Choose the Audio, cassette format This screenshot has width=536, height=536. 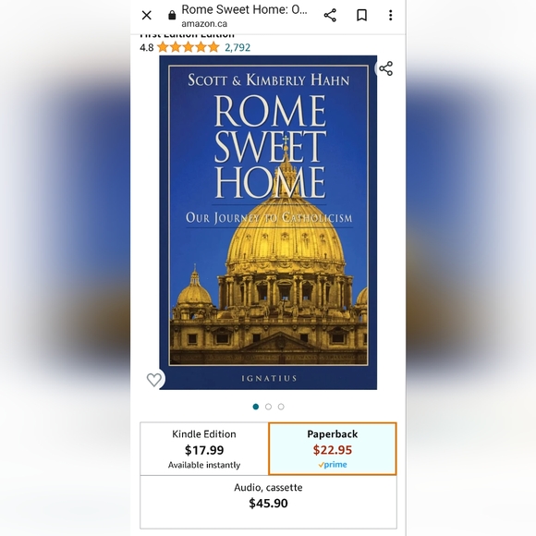268,502
